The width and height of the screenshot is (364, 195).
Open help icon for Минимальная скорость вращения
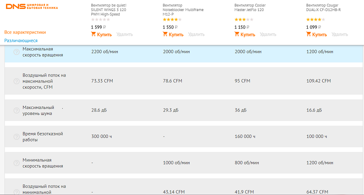coord(17,163)
